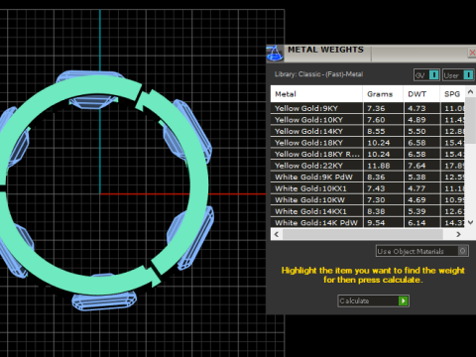Viewport: 476px width, 357px height.
Task: Sort by the Metal column header
Action: point(316,94)
